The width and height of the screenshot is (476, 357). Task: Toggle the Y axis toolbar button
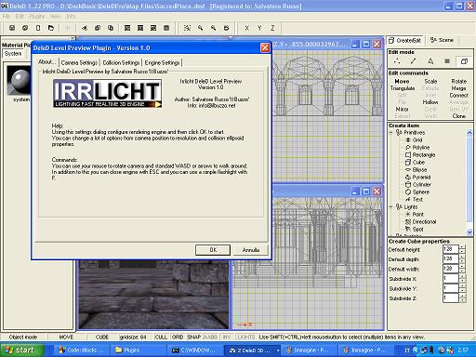[259, 28]
